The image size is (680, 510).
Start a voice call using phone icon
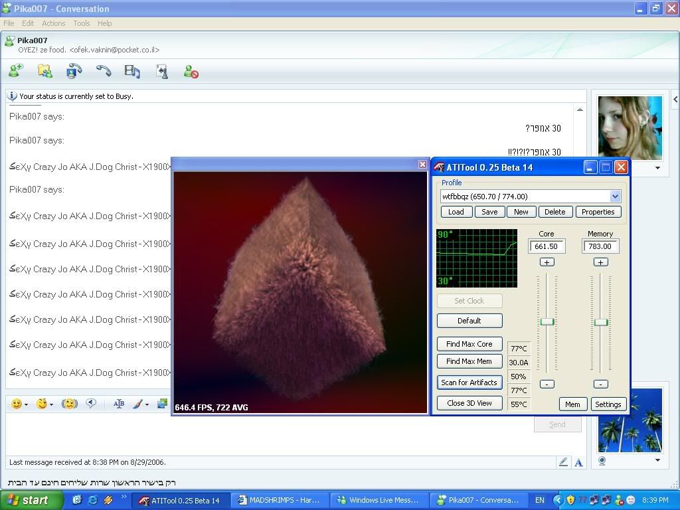coord(103,70)
